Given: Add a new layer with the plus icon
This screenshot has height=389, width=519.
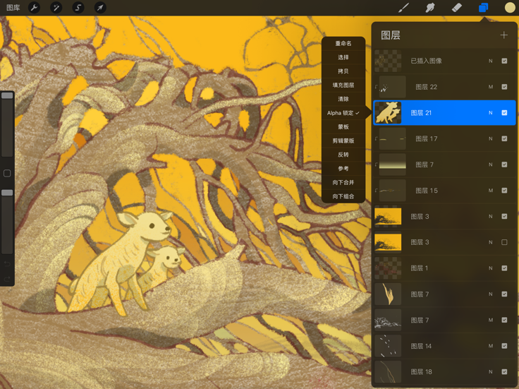Looking at the screenshot, I should (x=503, y=35).
